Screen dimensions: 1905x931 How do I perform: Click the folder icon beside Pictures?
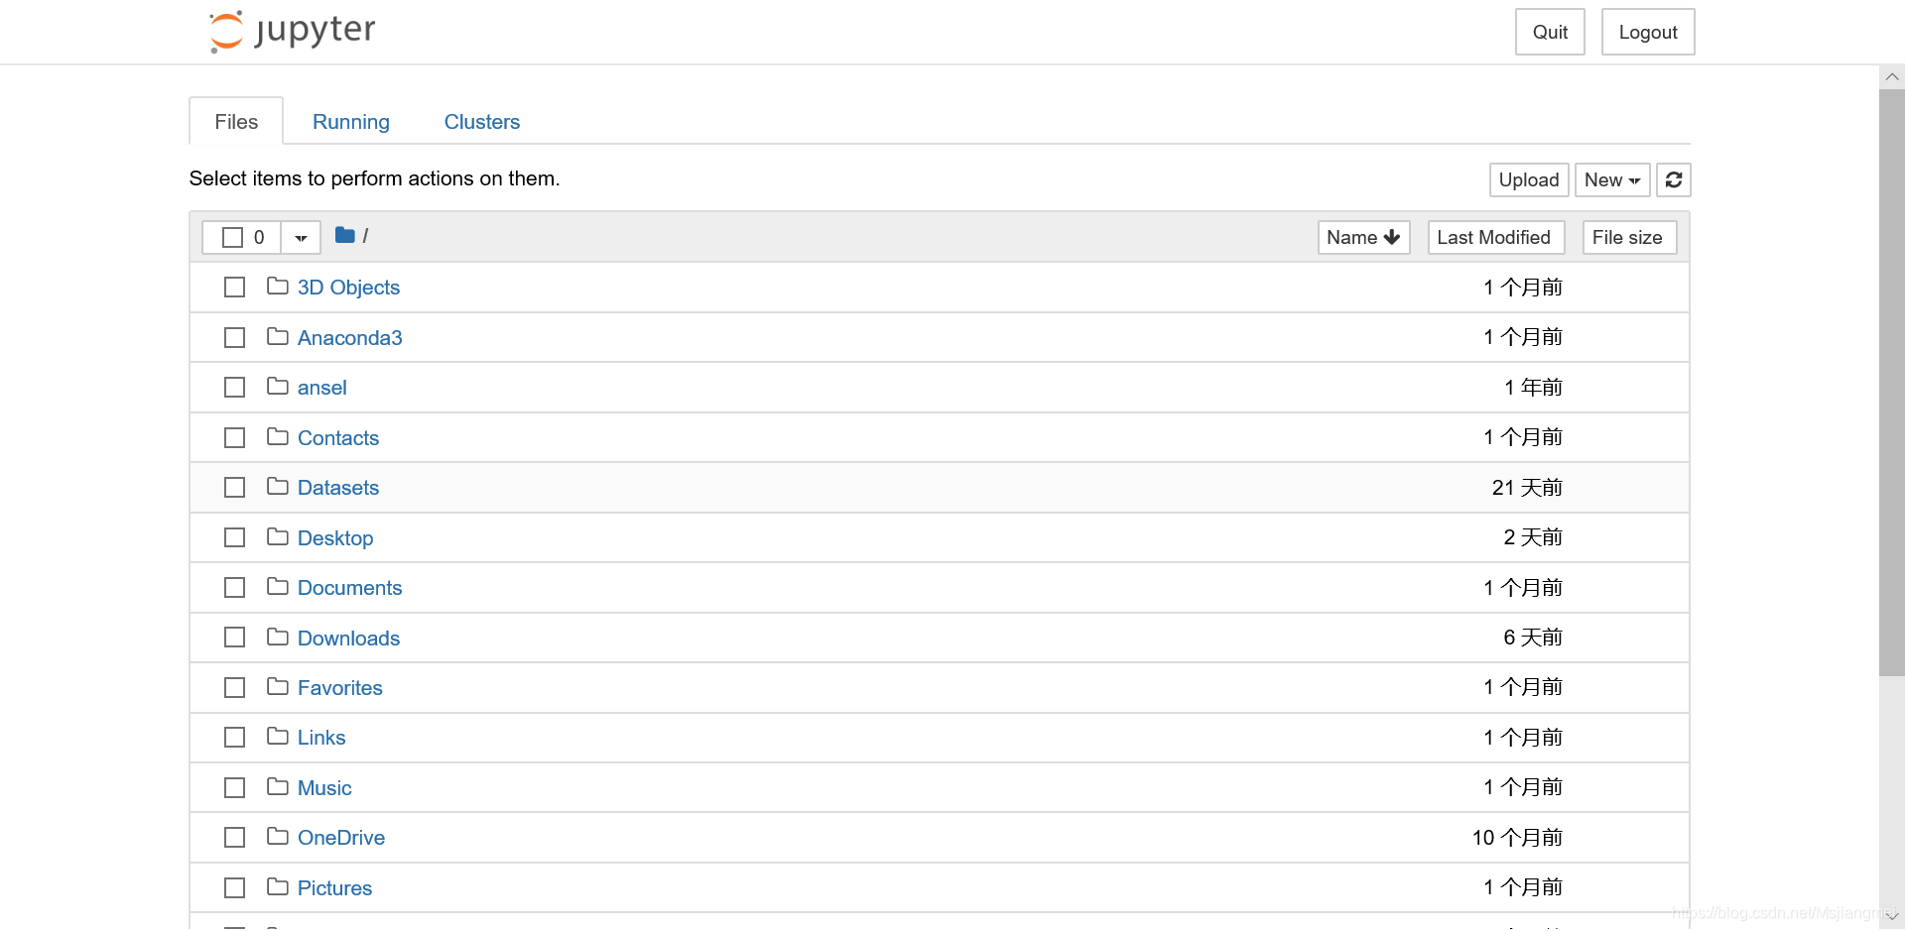point(278,887)
